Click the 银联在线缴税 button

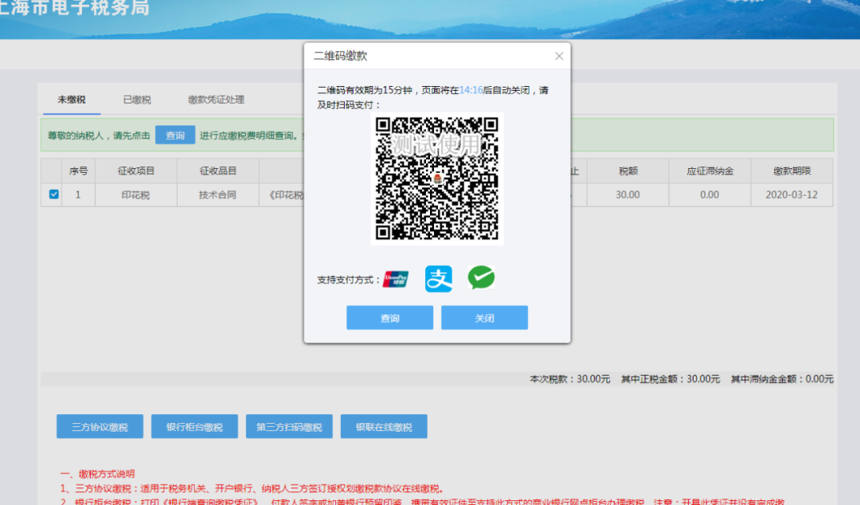coord(384,426)
